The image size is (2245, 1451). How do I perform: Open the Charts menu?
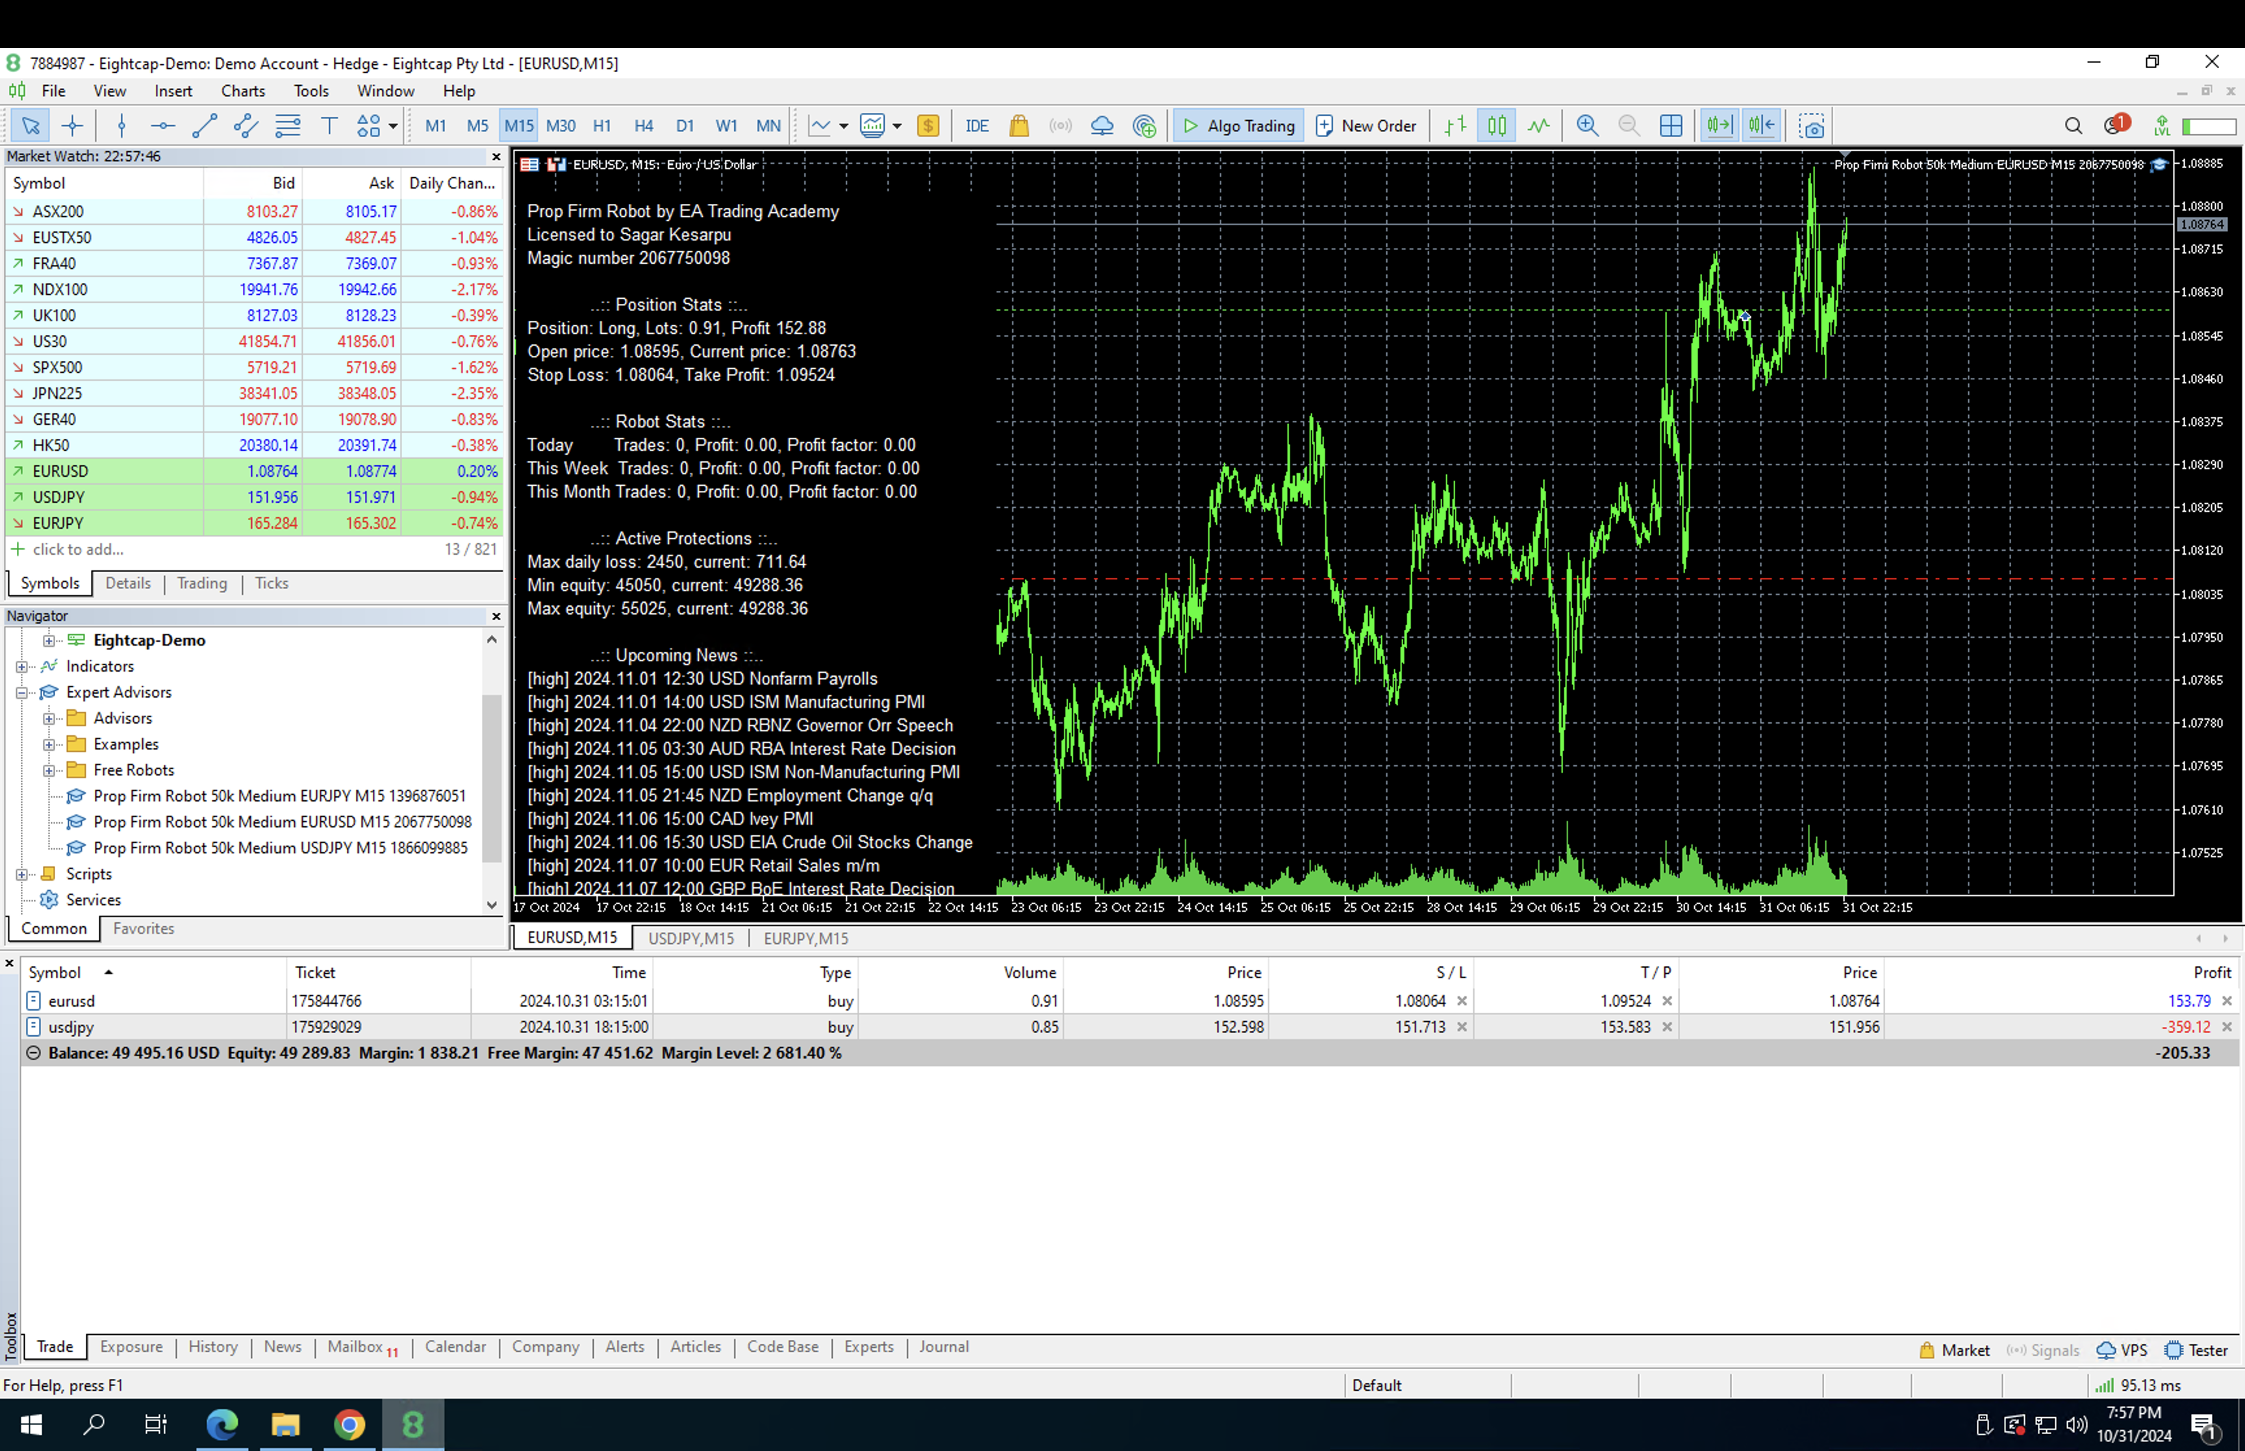242,90
